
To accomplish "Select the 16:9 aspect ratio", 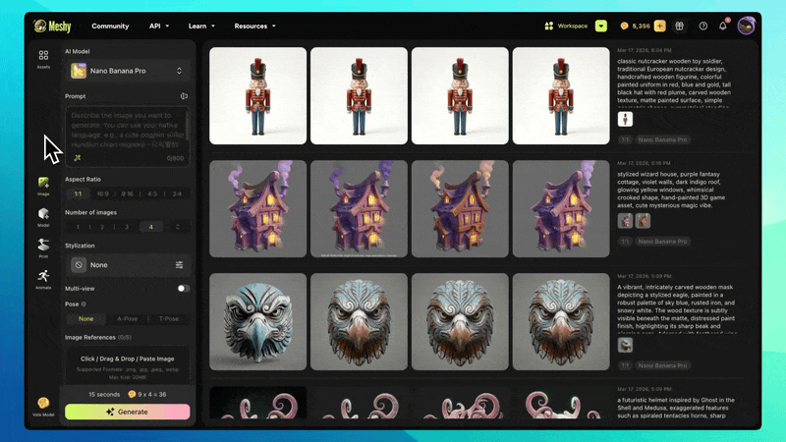I will point(102,193).
